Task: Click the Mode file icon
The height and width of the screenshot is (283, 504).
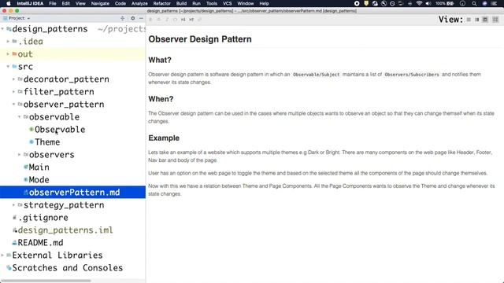Action: [26, 179]
